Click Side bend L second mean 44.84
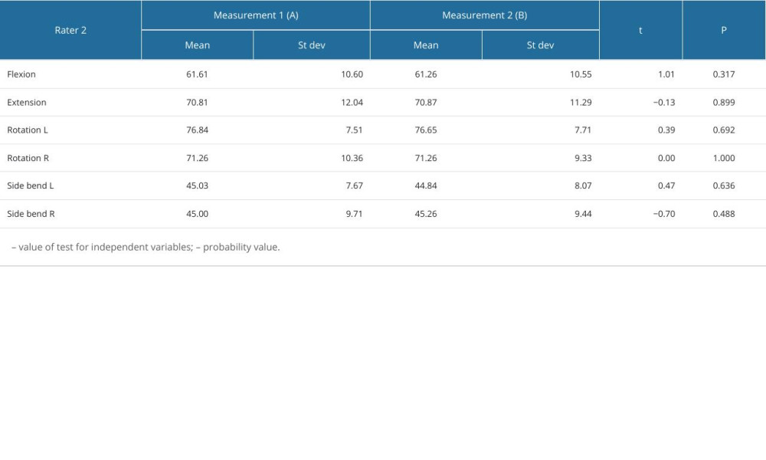Image resolution: width=766 pixels, height=460 pixels. click(x=426, y=186)
